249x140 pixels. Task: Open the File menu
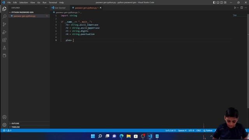pyautogui.click(x=9, y=3)
